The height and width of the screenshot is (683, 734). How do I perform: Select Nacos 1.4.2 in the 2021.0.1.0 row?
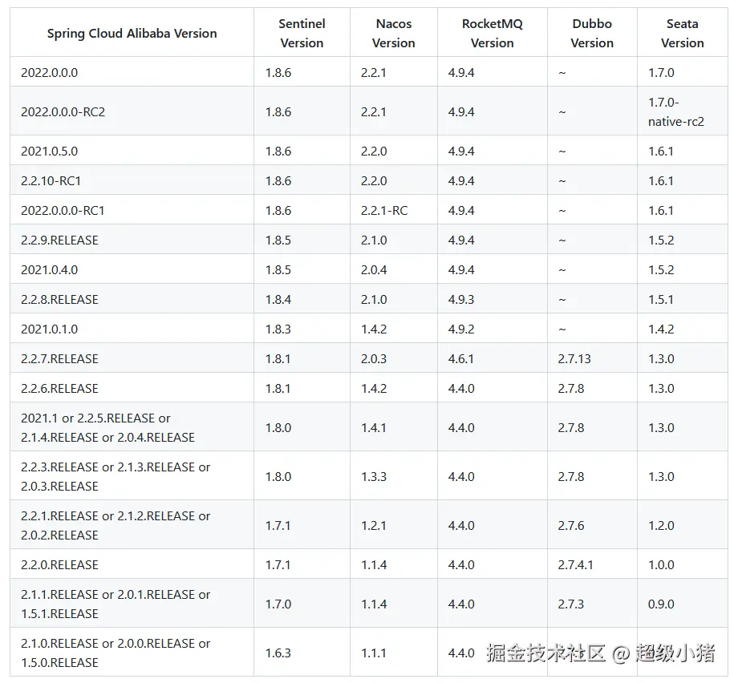pyautogui.click(x=374, y=329)
